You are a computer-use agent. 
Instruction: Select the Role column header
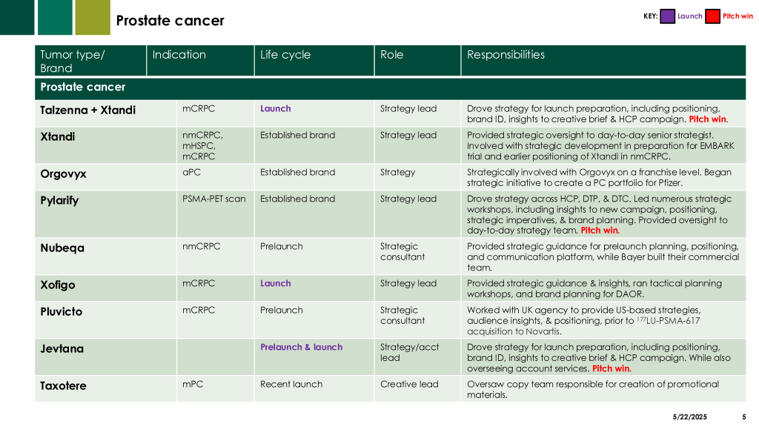(391, 55)
